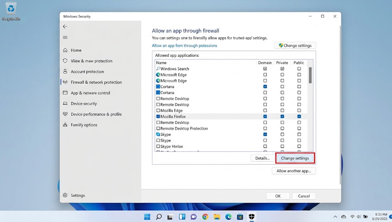Open taskbar Search magnifier

pyautogui.click(x=159, y=217)
